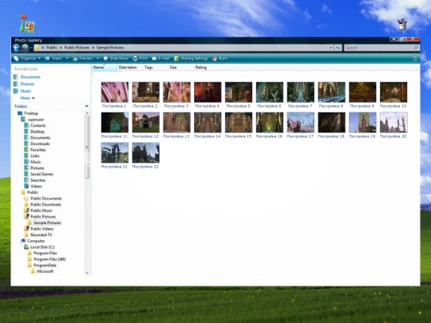
Task: Click the Back navigation arrow
Action: click(16, 48)
